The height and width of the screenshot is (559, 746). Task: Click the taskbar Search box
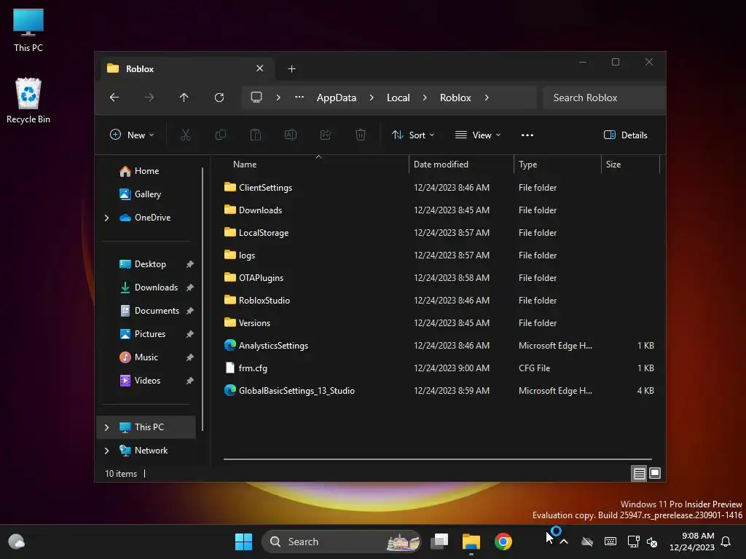click(x=341, y=542)
